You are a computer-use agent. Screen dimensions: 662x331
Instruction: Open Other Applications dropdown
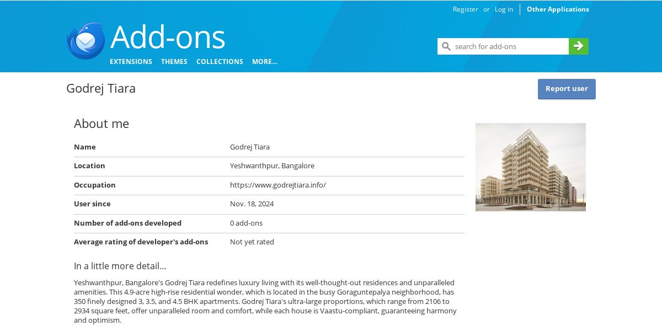[x=558, y=9]
